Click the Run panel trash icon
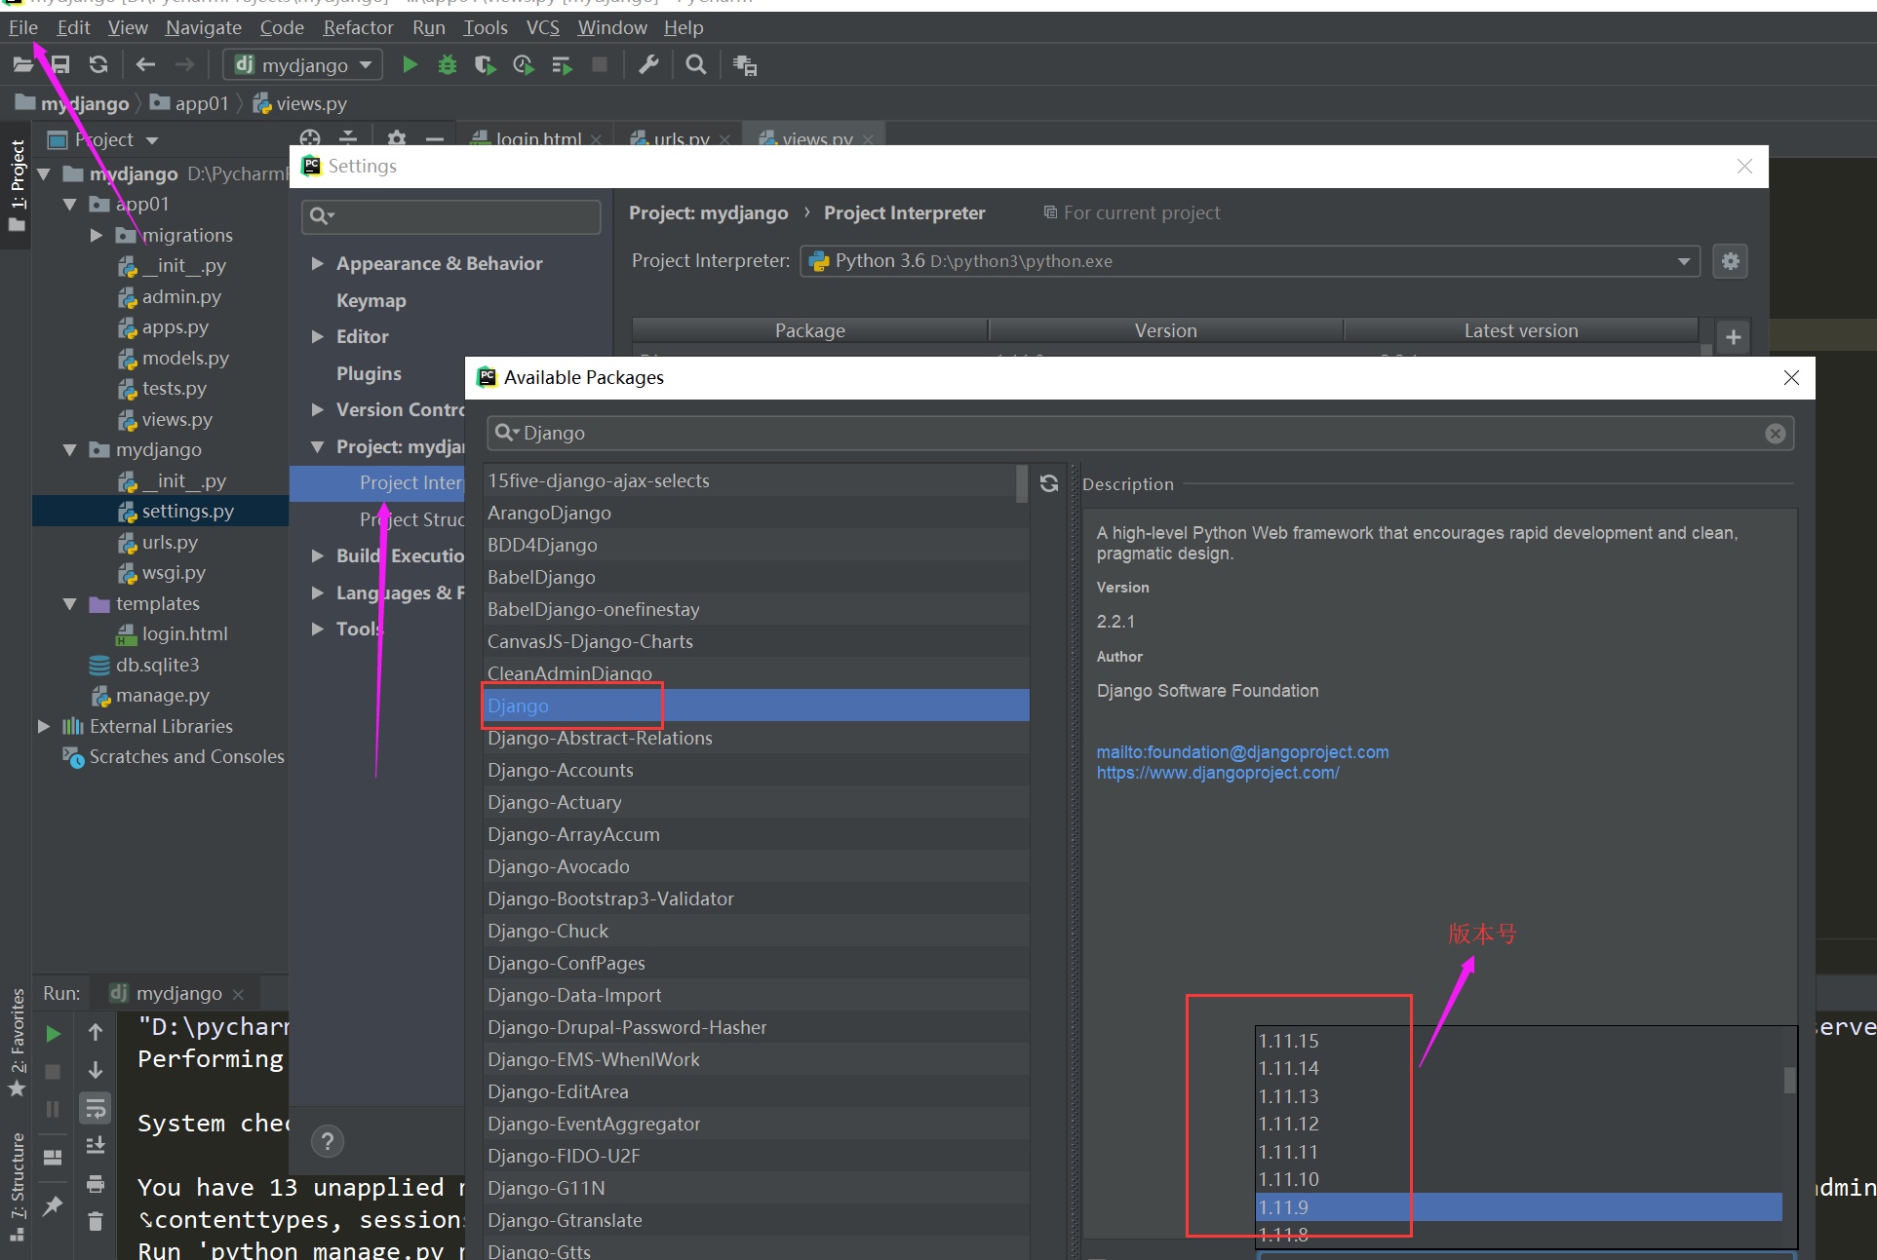 pos(96,1221)
